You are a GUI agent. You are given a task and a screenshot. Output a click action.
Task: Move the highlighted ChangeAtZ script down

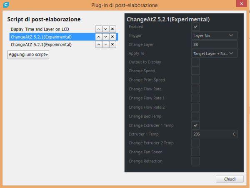tap(105, 37)
